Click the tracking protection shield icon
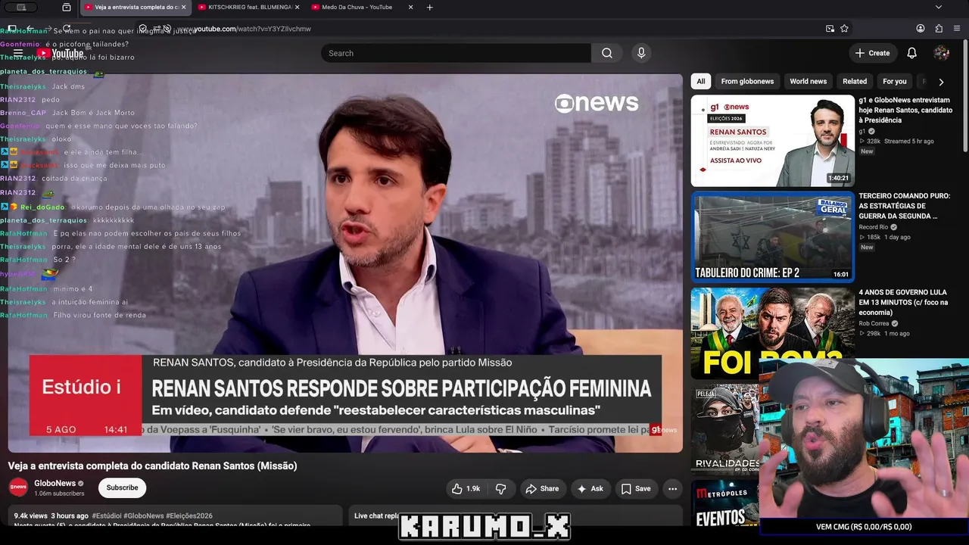Viewport: 969px width, 545px height. point(142,29)
